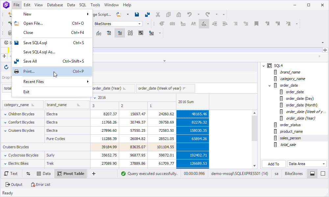Image resolution: width=329 pixels, height=197 pixels.
Task: Click the Redo arrow icon
Action: coord(208,14)
